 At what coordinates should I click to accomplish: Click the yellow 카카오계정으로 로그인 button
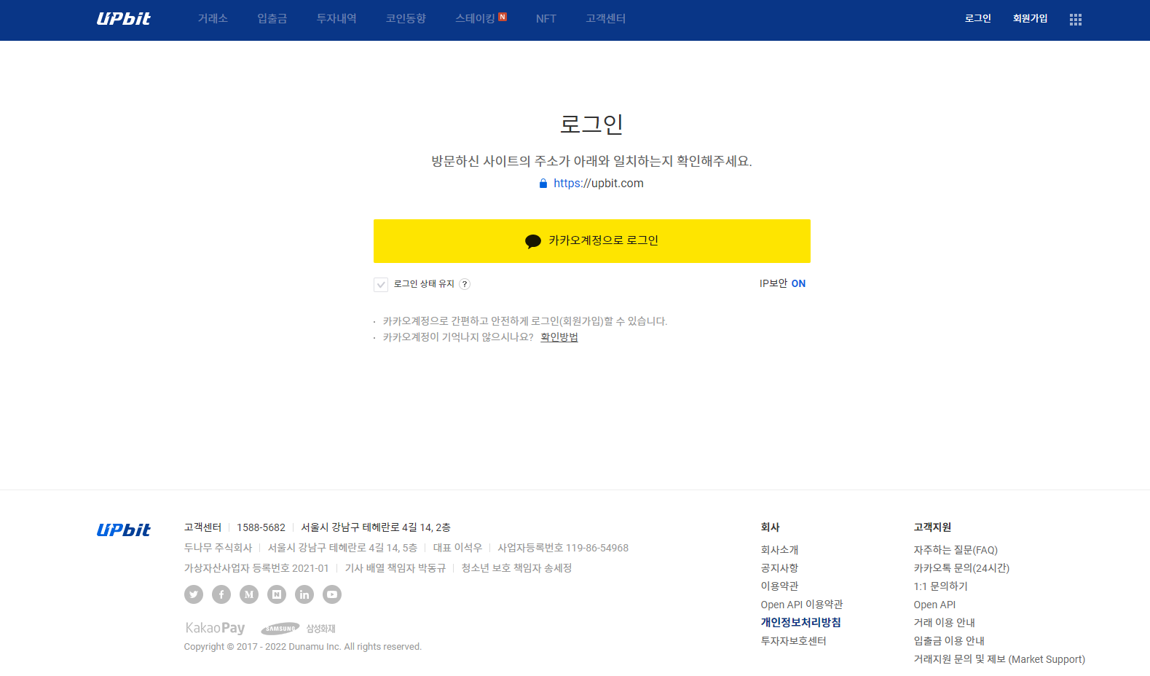(x=591, y=241)
